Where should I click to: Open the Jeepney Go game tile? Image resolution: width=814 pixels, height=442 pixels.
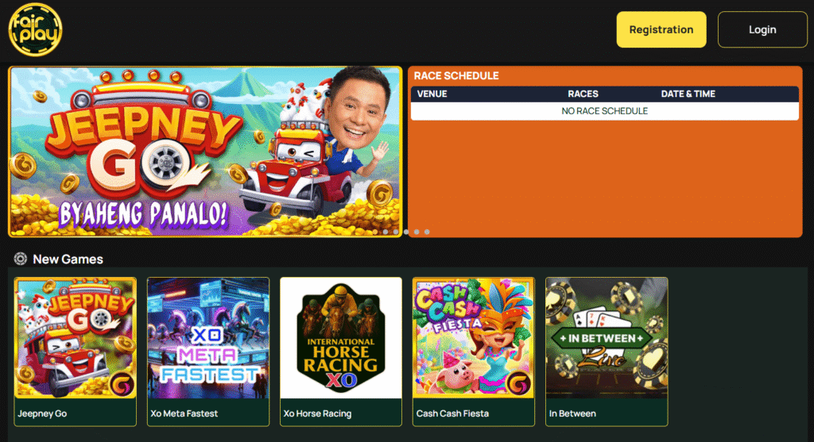(76, 352)
